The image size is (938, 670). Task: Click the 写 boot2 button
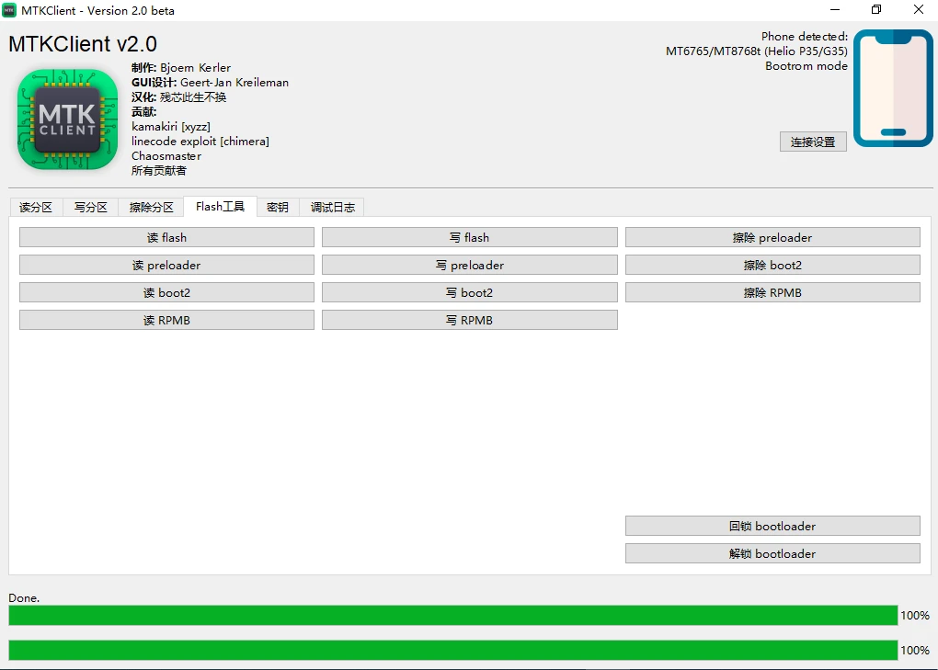[x=470, y=292]
